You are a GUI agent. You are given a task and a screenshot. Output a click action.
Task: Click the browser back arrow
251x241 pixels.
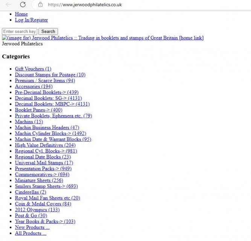[8, 5]
